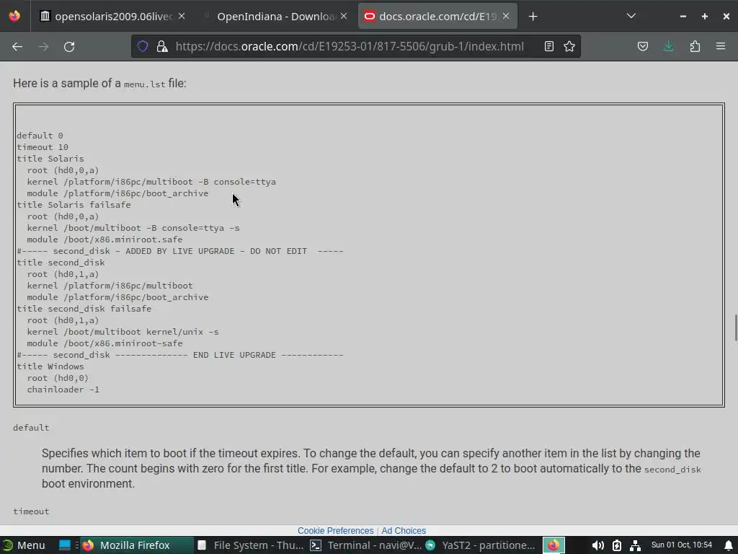Open the system Menu launcher
The image size is (738, 554).
coord(24,545)
